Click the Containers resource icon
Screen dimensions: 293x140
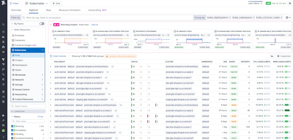13,40
